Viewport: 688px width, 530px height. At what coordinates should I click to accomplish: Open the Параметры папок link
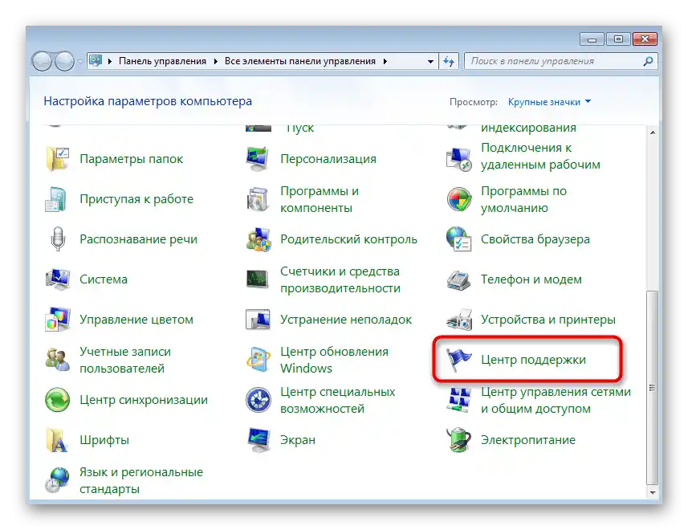(131, 159)
